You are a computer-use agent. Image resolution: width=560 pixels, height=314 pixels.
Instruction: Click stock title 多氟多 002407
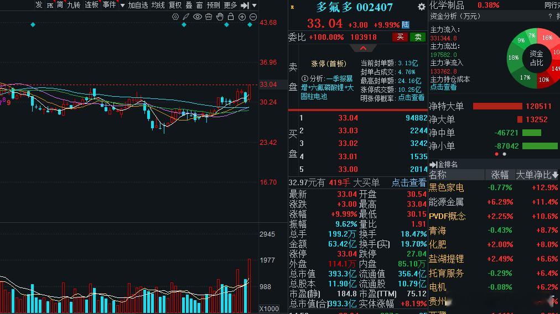(x=354, y=7)
